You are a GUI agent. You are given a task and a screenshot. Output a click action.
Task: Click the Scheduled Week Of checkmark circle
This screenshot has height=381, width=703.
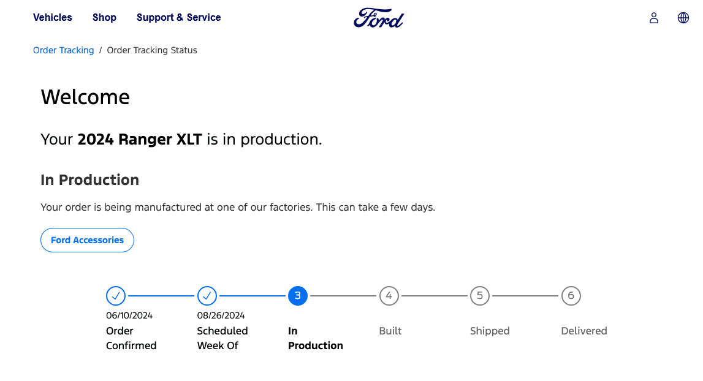pos(207,296)
